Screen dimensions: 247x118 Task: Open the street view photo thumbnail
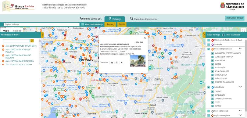tap(138, 61)
